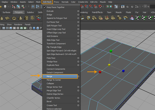Click the green Y-axis manipulator handle
Image resolution: width=155 pixels, height=110 pixels.
[x=111, y=51]
